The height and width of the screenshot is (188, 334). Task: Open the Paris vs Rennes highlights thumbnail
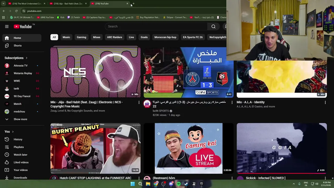[188, 72]
